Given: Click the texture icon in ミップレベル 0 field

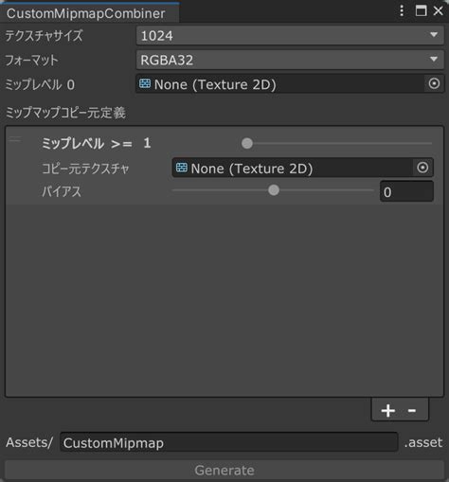Looking at the screenshot, I should pyautogui.click(x=145, y=84).
